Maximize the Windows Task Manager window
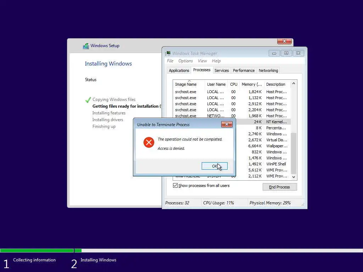The width and height of the screenshot is (363, 272). 286,53
